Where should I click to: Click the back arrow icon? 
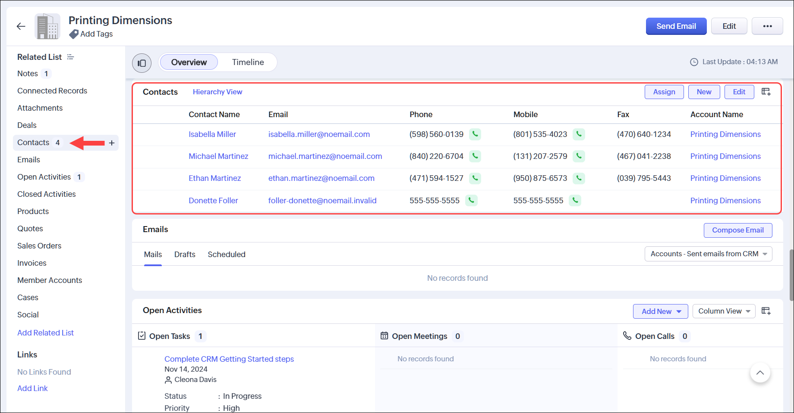(x=21, y=26)
